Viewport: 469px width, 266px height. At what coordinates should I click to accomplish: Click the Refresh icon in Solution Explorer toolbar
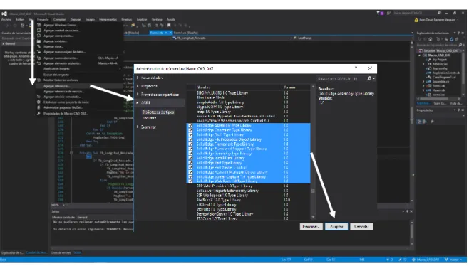(x=451, y=39)
